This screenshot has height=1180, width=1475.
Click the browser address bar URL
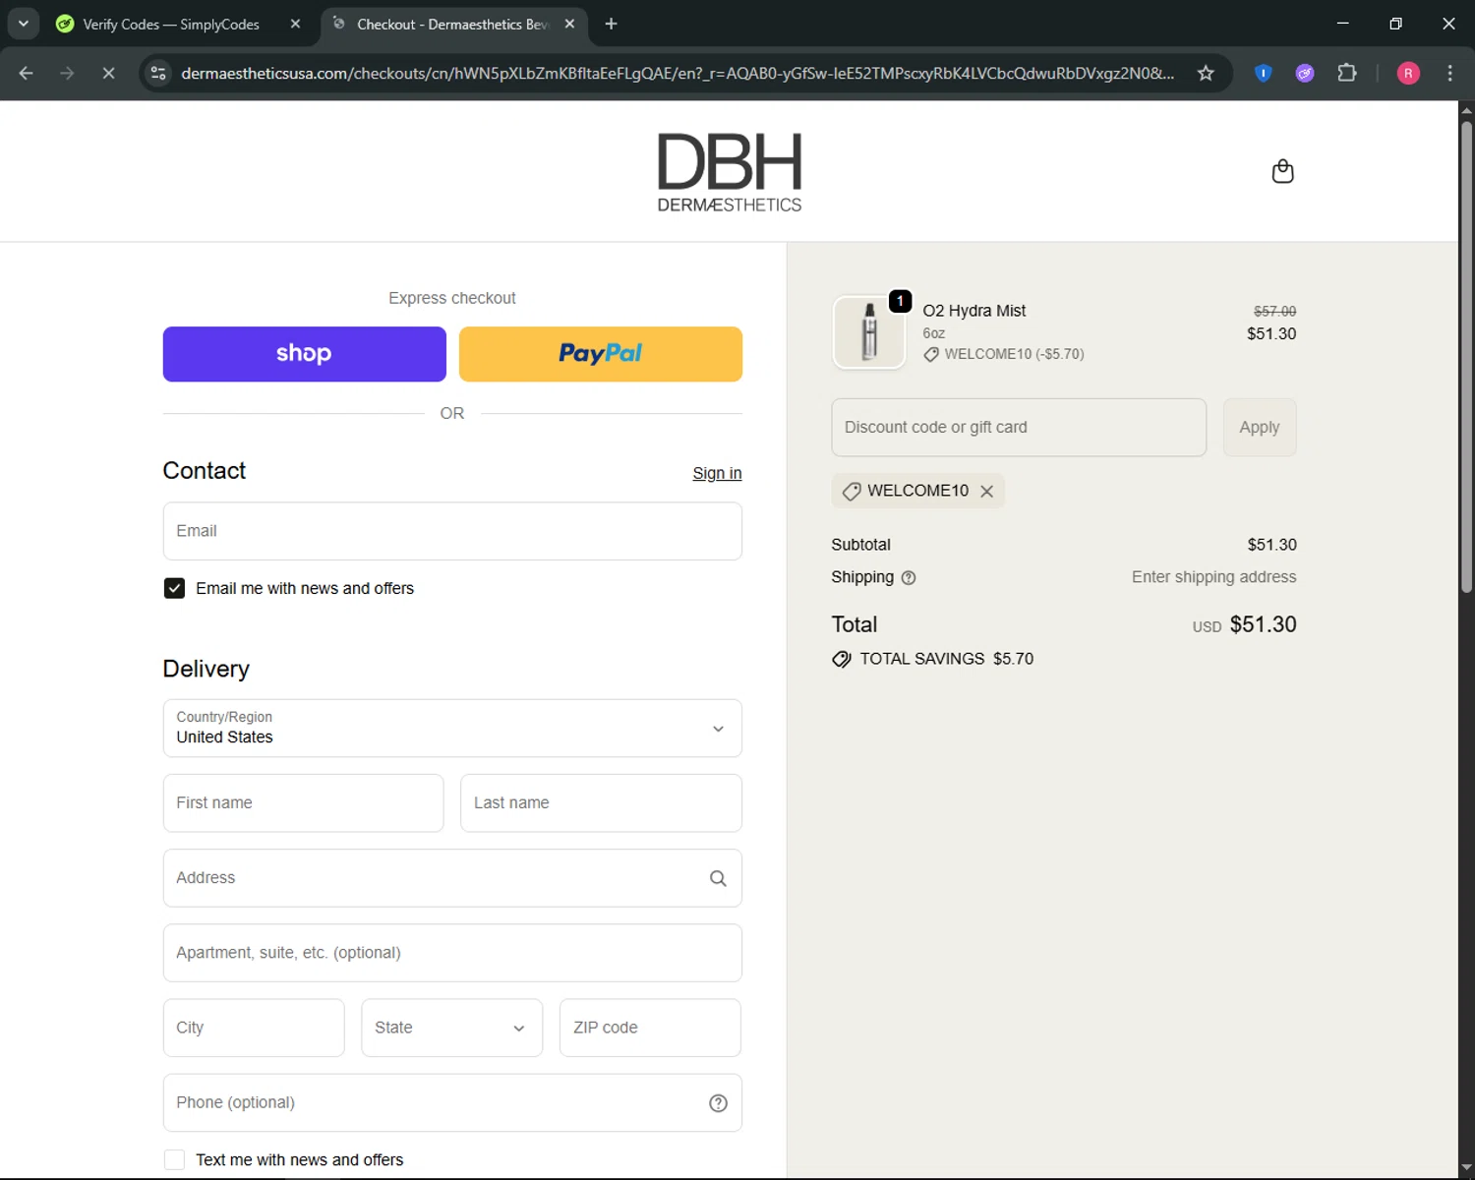(x=678, y=73)
